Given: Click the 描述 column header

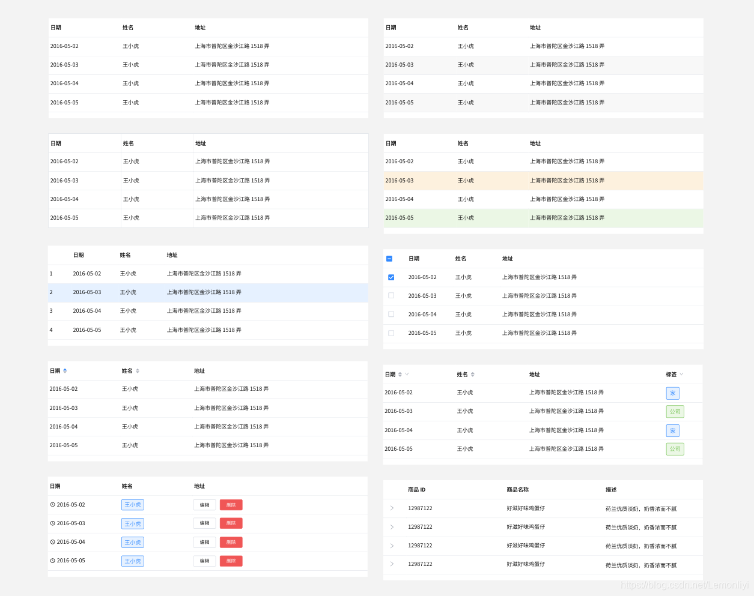Looking at the screenshot, I should click(611, 490).
